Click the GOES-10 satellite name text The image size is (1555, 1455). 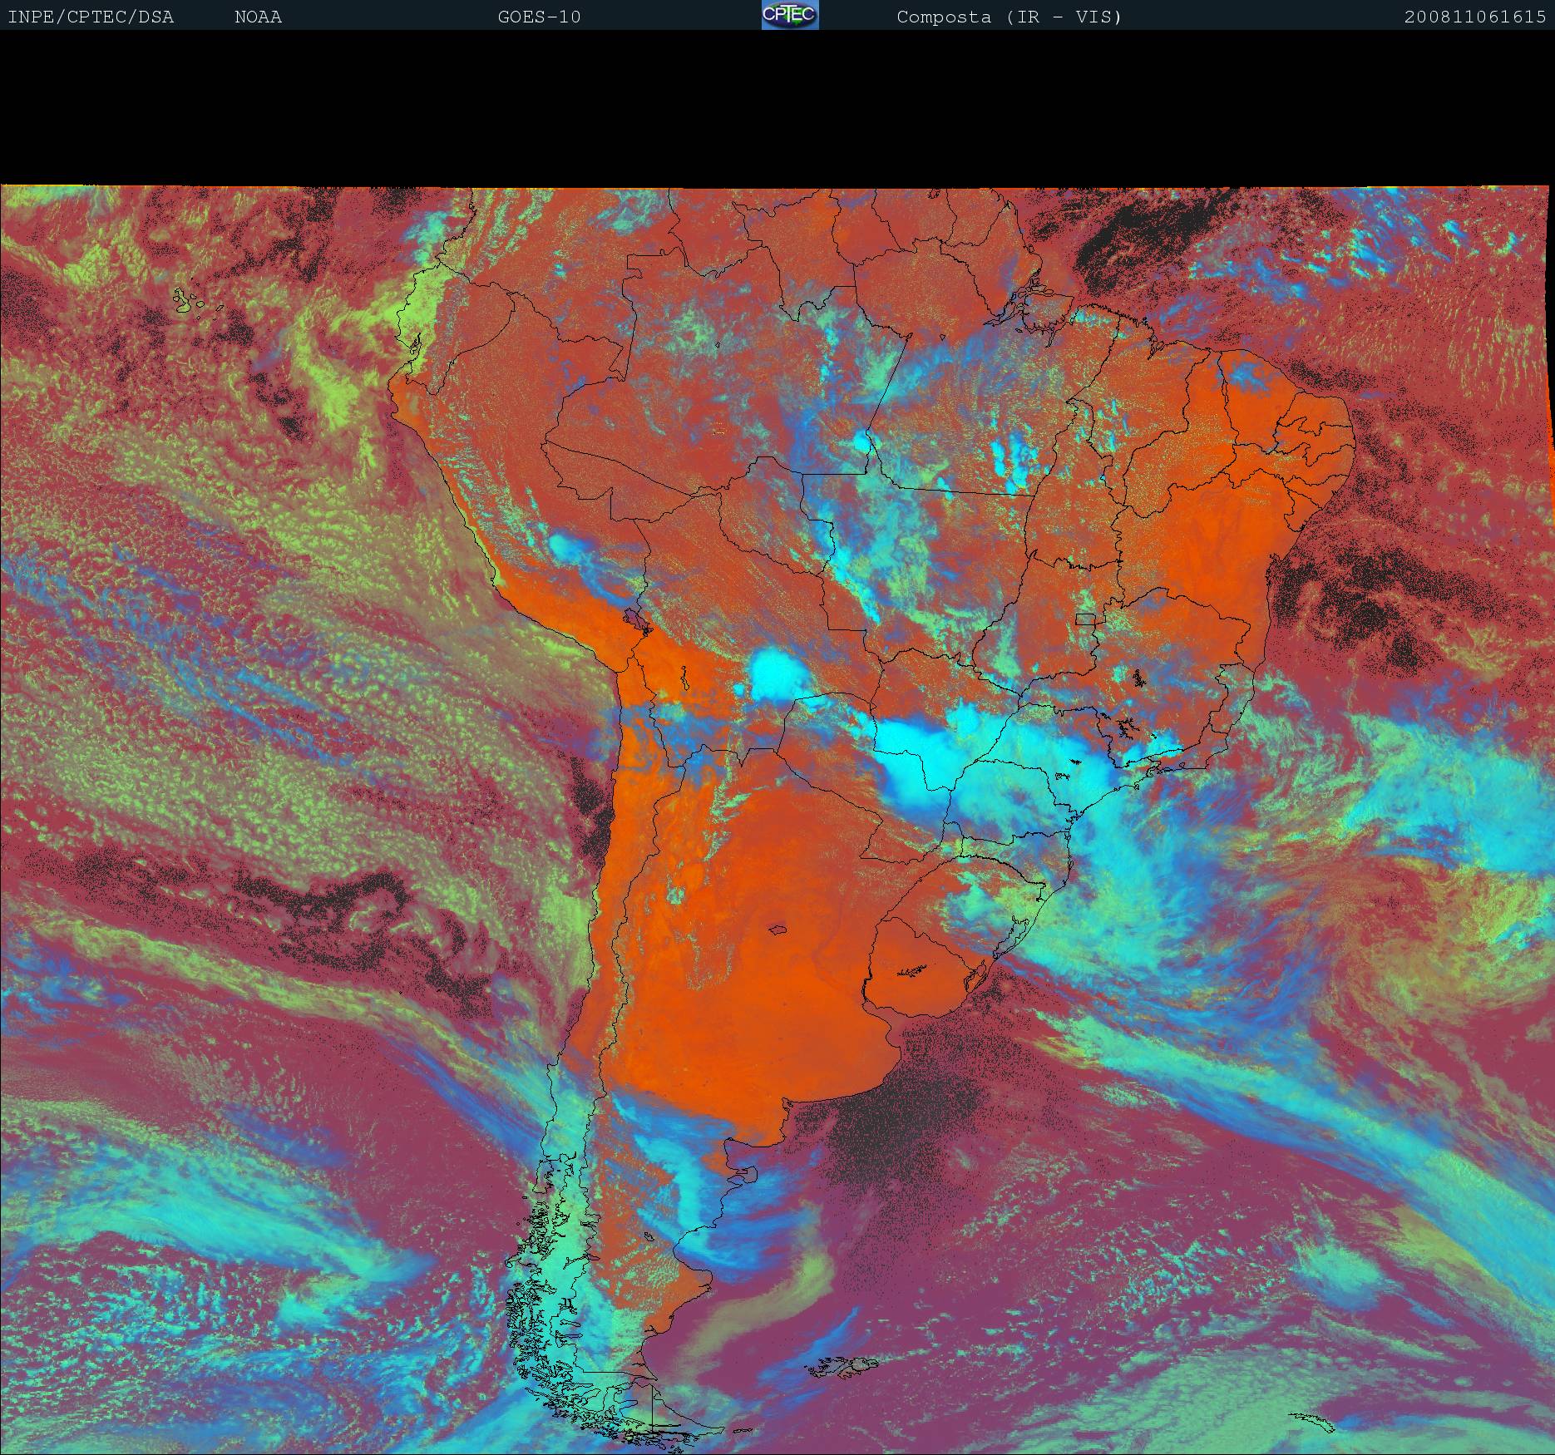pos(539,17)
